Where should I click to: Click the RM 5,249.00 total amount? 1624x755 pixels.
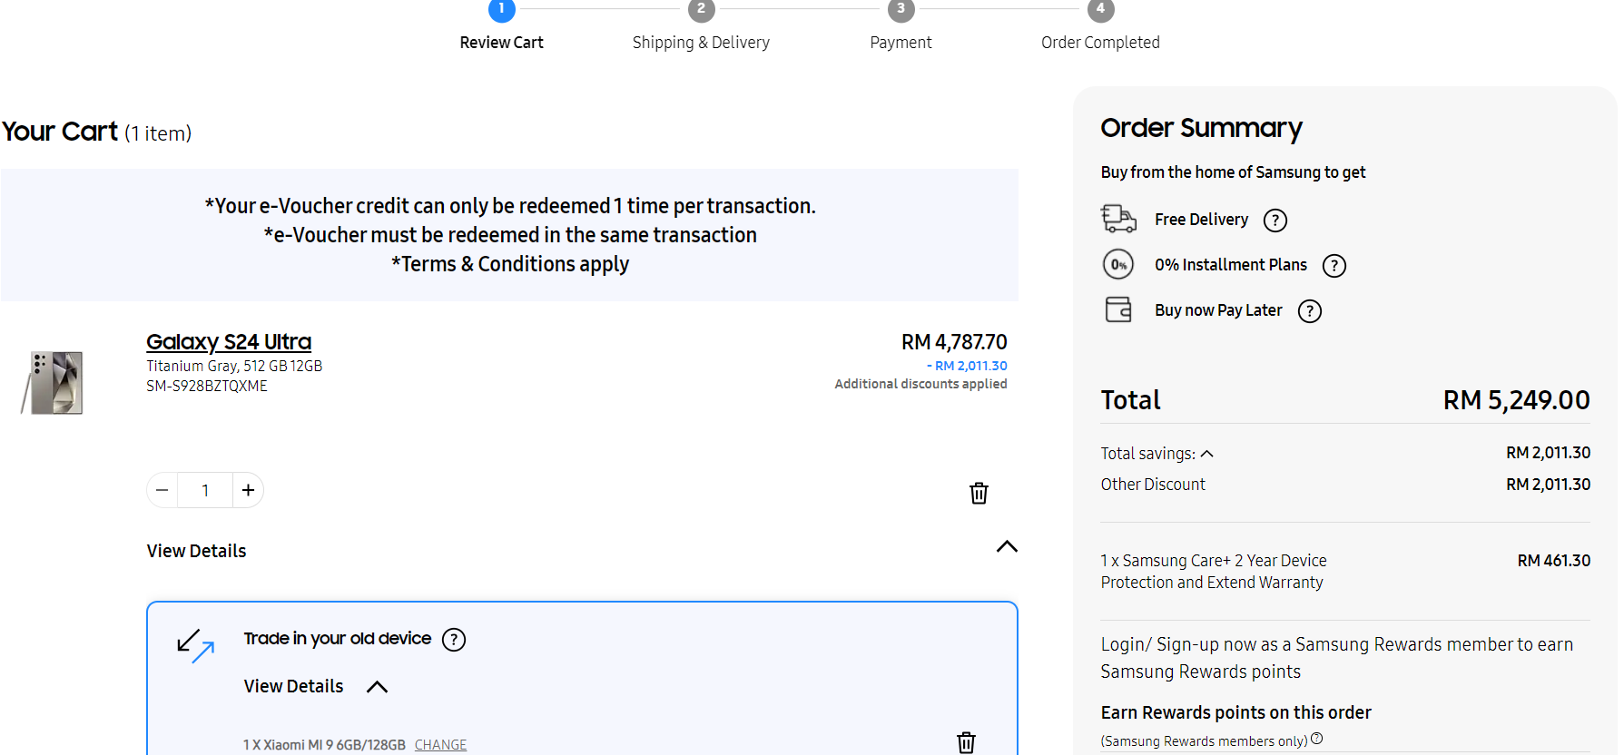click(1516, 400)
